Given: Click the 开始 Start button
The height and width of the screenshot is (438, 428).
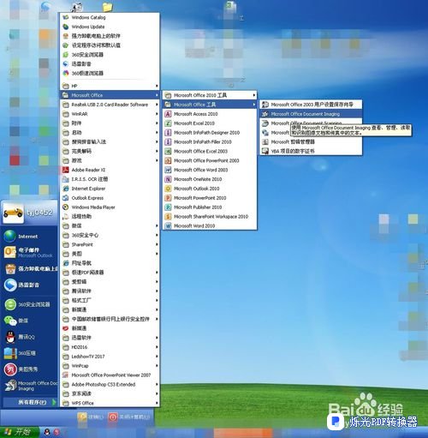Looking at the screenshot, I should click(x=19, y=432).
